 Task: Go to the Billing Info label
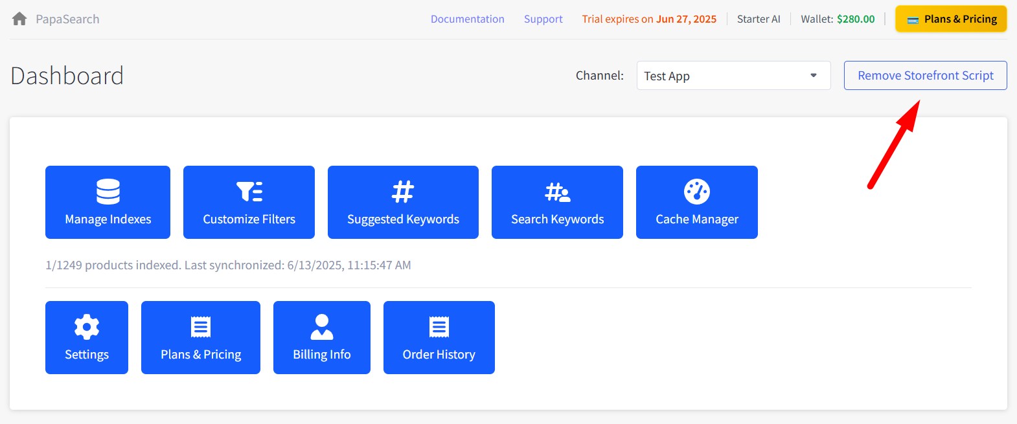click(x=322, y=355)
